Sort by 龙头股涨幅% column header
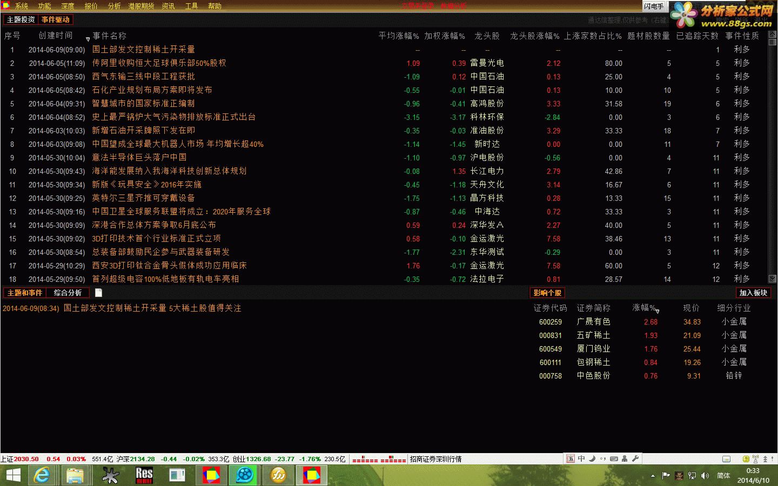The image size is (778, 486). (x=535, y=36)
